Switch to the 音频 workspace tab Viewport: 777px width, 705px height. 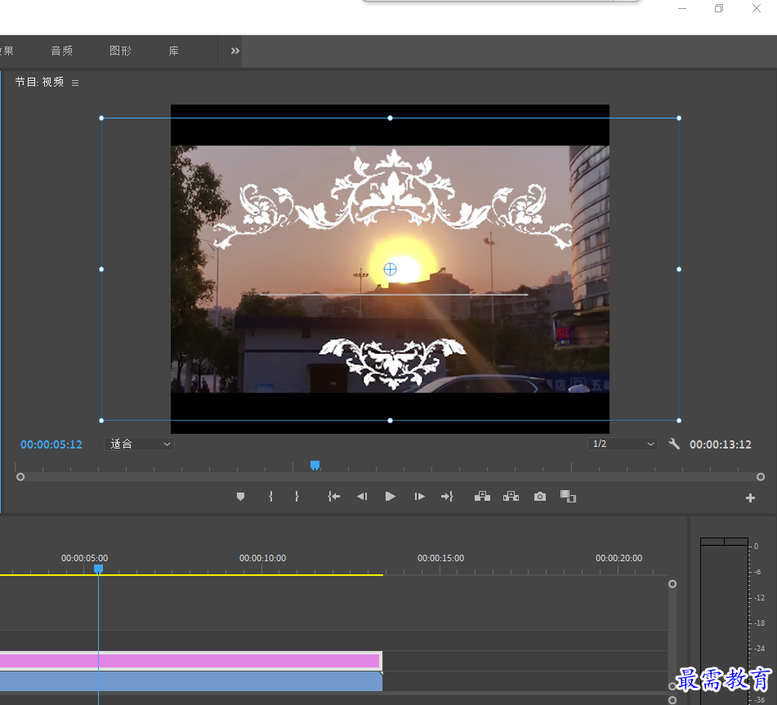(x=62, y=51)
